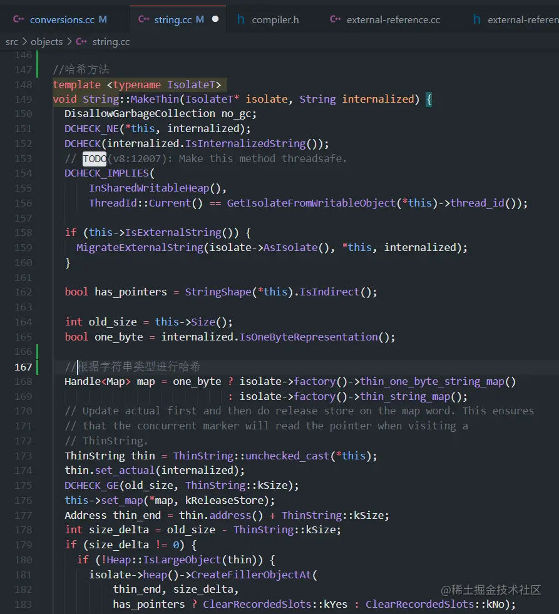
Task: Click the 'objects' breadcrumb segment
Action: (46, 42)
